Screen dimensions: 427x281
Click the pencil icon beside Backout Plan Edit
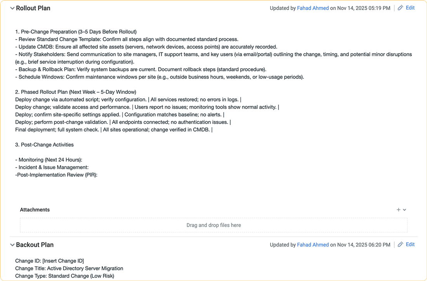(401, 245)
